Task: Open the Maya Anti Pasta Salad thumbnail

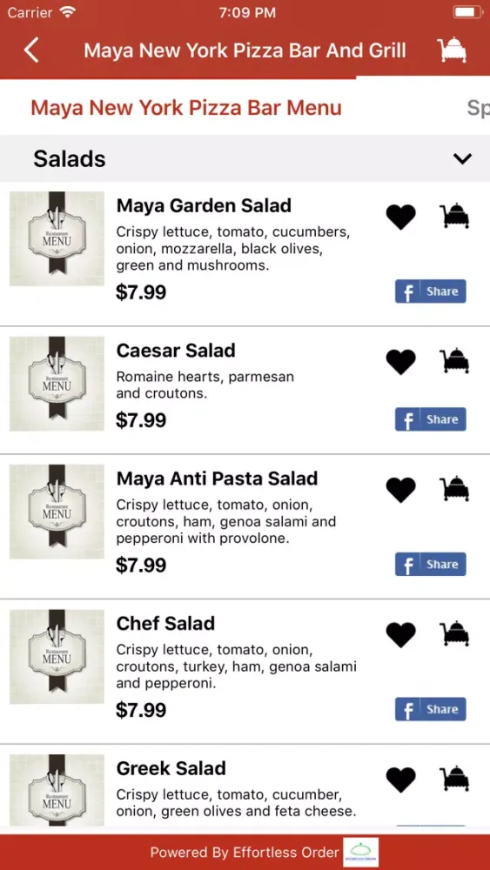Action: 57,512
